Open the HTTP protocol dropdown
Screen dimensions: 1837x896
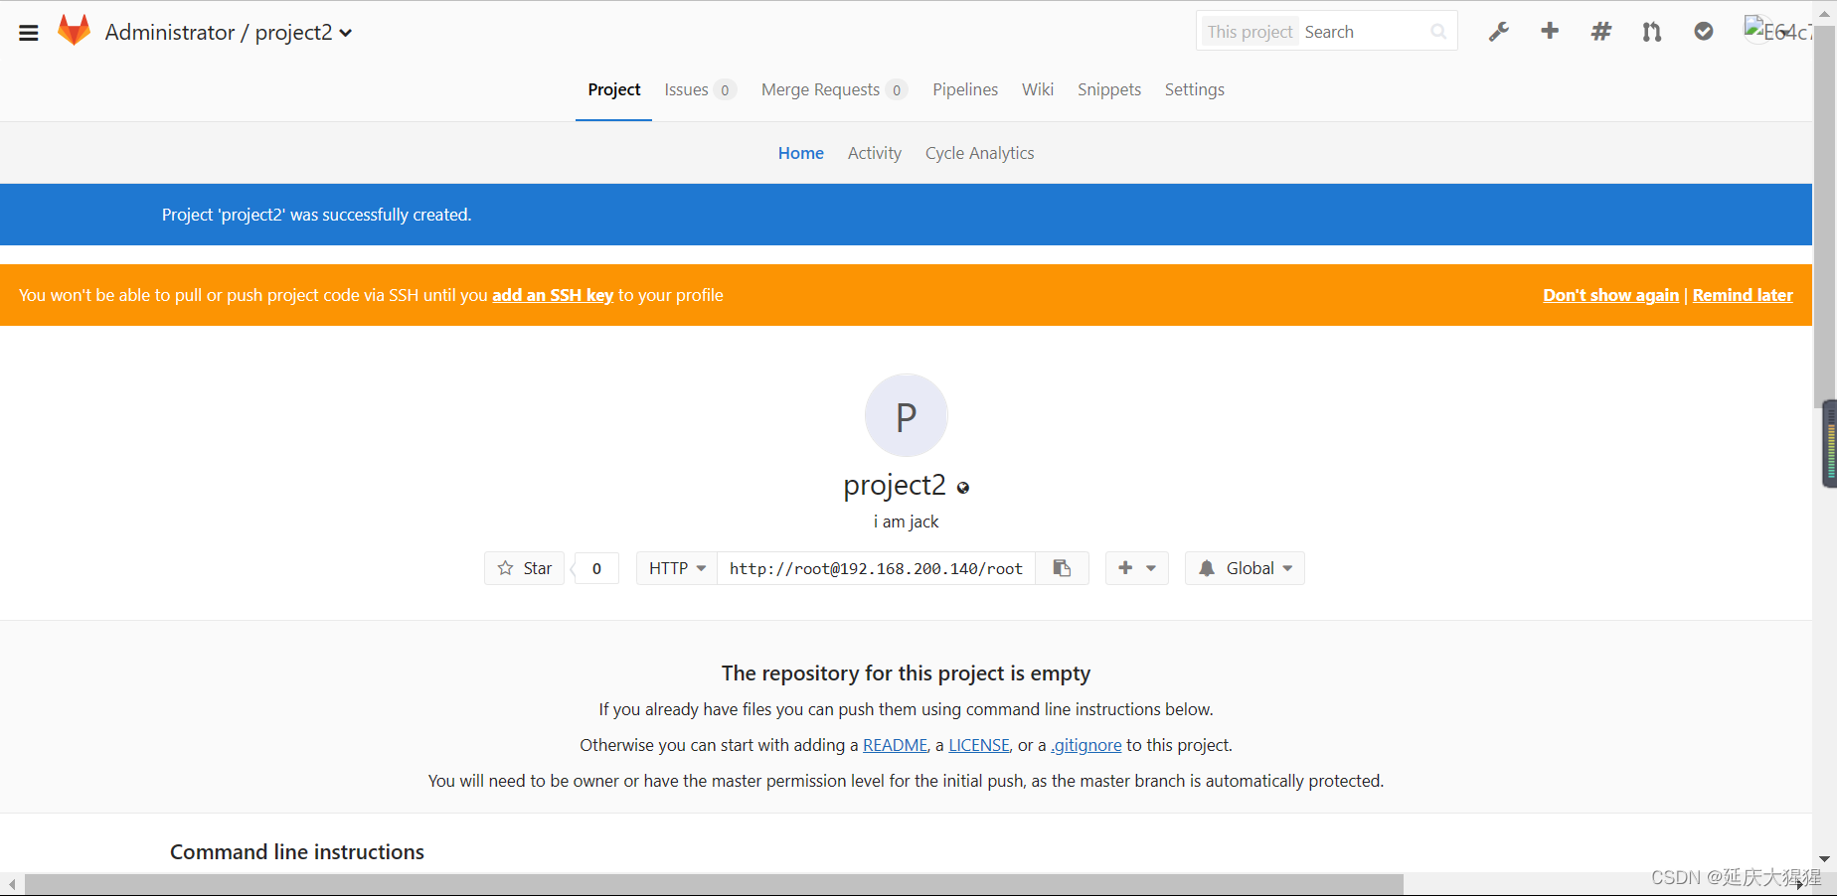[677, 568]
